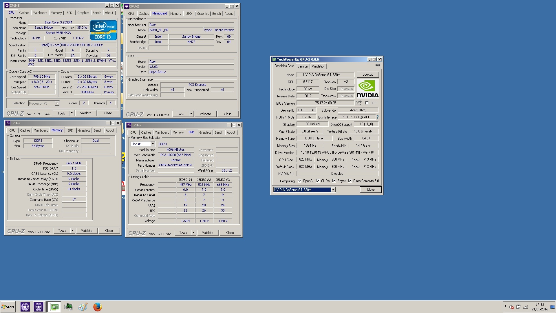Click the Lookup button in GPU-Z
Screen dimensions: 556x313
367,74
